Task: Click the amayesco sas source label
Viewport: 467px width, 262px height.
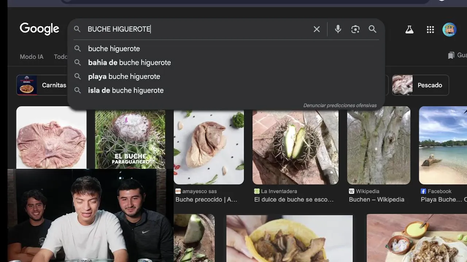Action: 200,191
